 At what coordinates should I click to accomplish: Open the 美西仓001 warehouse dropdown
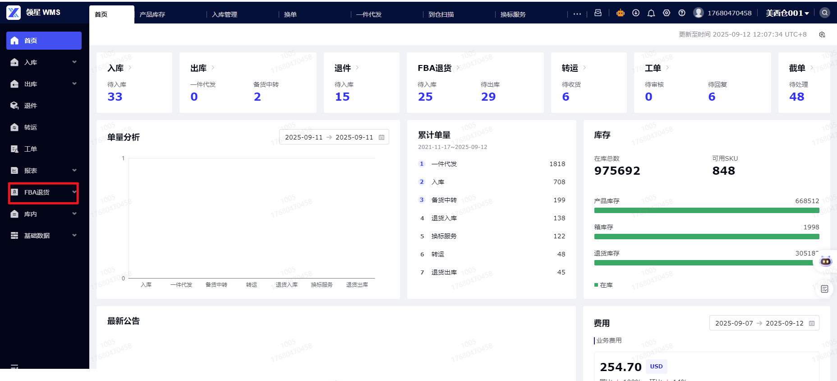[787, 13]
